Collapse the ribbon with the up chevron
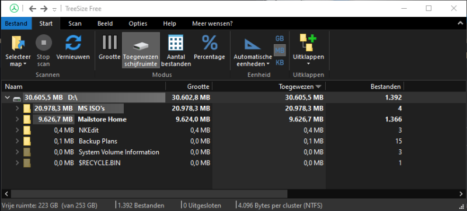Image resolution: width=467 pixels, height=211 pixels. [460, 23]
